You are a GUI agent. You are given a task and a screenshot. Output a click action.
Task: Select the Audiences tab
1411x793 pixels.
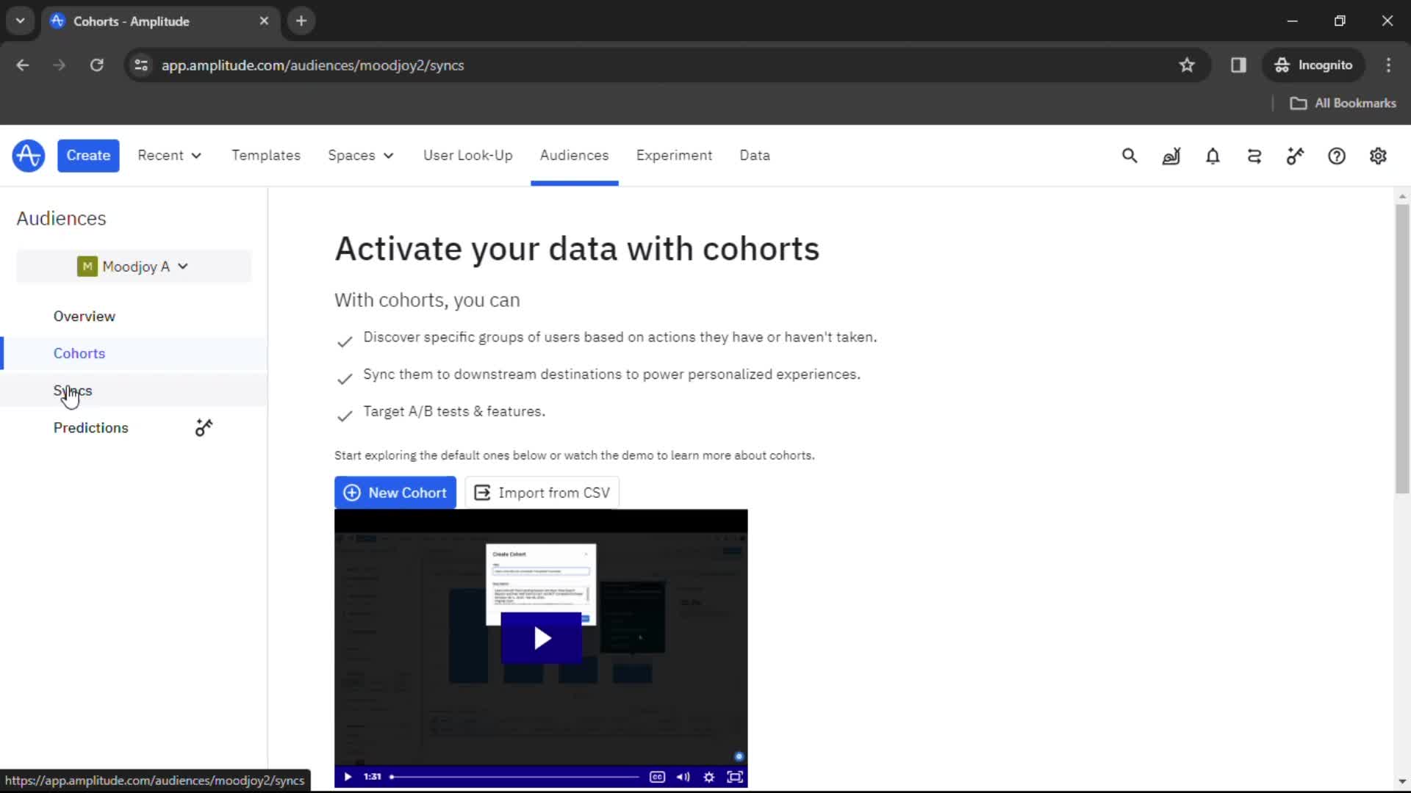(x=574, y=155)
